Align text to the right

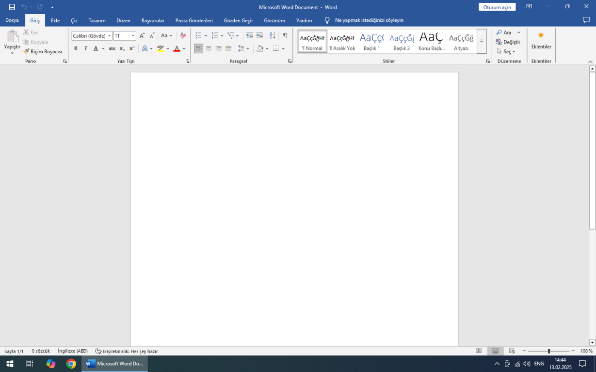(218, 48)
